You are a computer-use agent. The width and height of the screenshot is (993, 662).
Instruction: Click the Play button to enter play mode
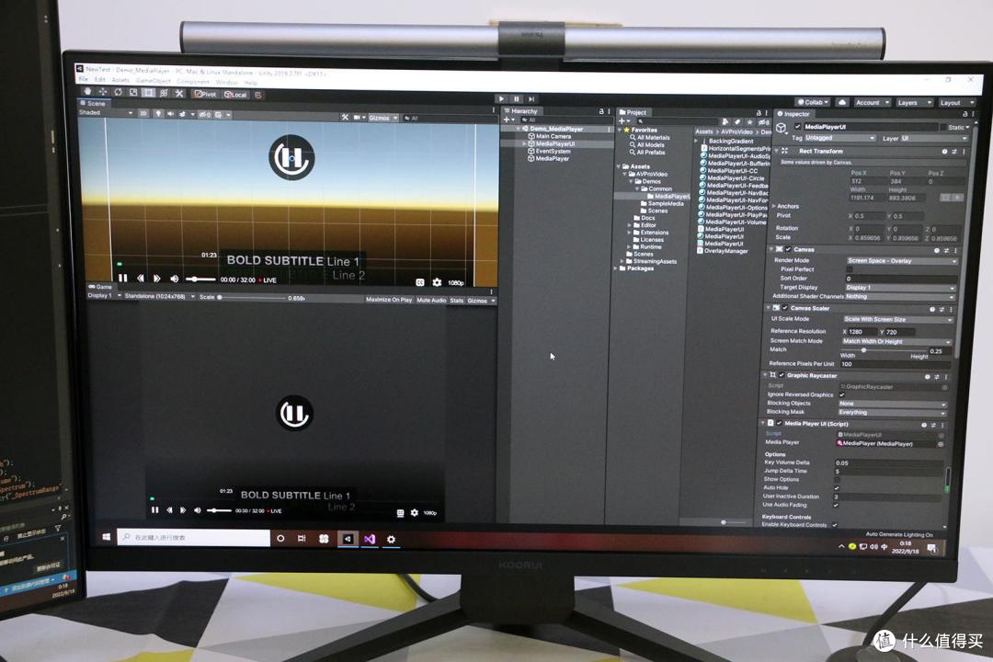click(501, 98)
